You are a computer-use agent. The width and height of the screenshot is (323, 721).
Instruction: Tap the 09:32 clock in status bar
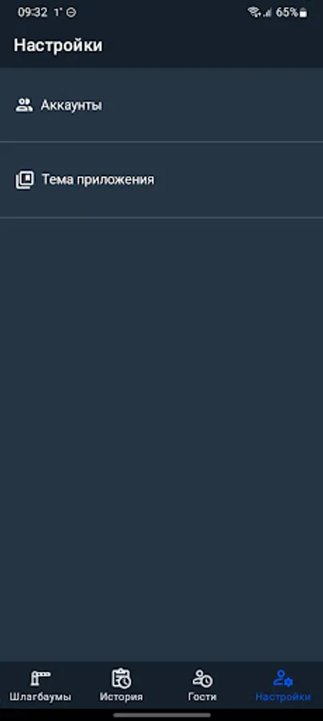coord(32,12)
